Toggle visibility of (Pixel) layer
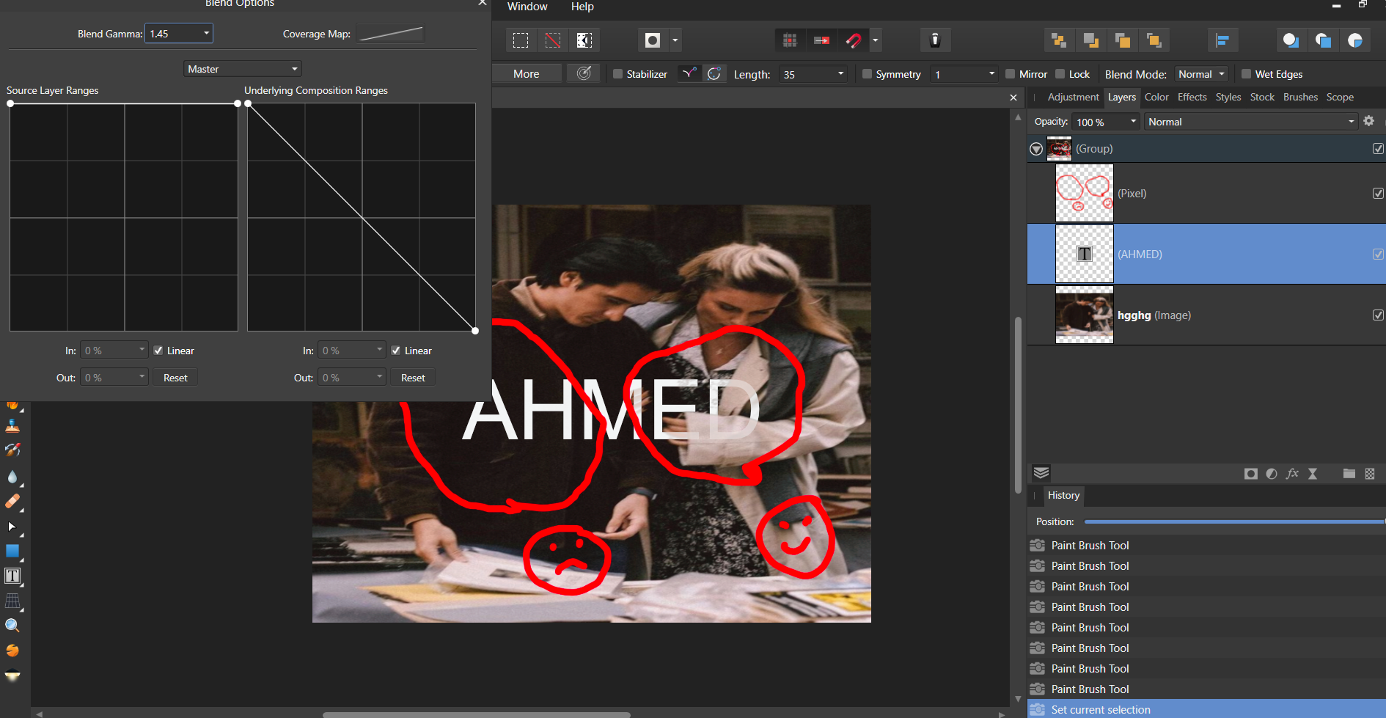This screenshot has width=1386, height=718. 1378,194
